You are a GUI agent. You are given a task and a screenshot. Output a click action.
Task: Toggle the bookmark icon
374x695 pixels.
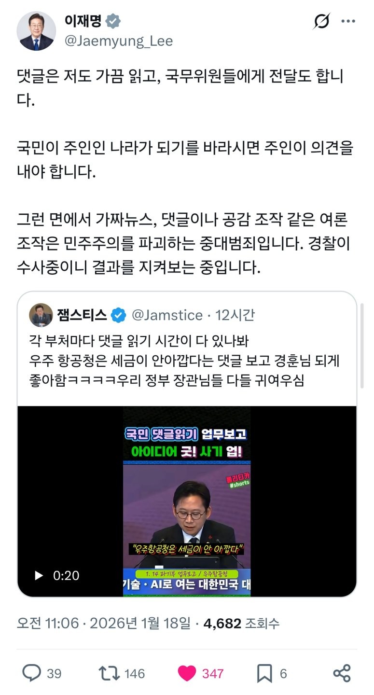tap(264, 673)
